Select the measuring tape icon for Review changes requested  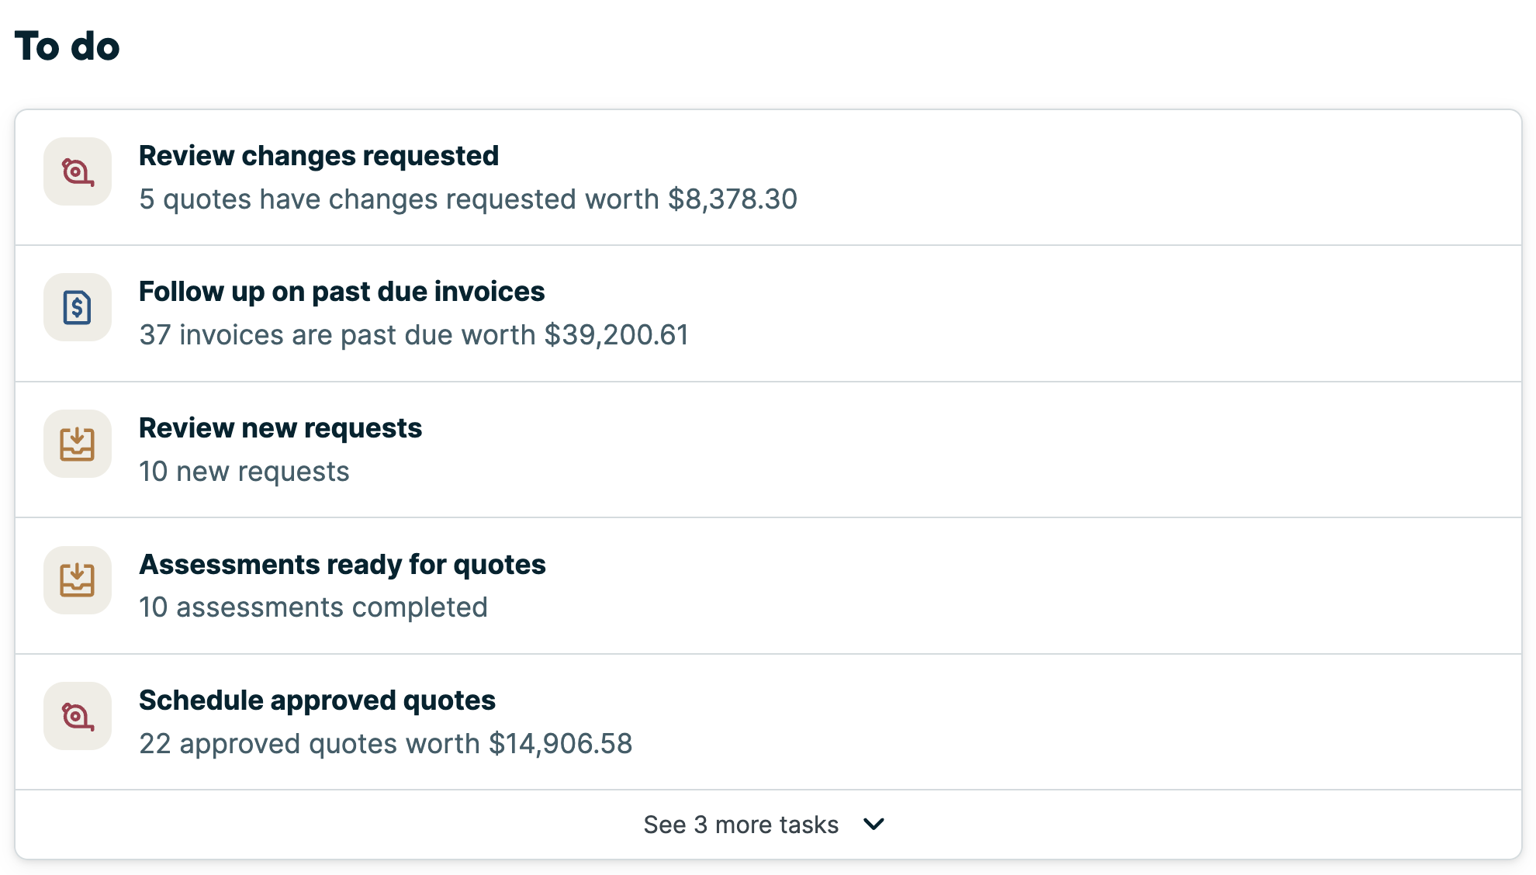(78, 171)
